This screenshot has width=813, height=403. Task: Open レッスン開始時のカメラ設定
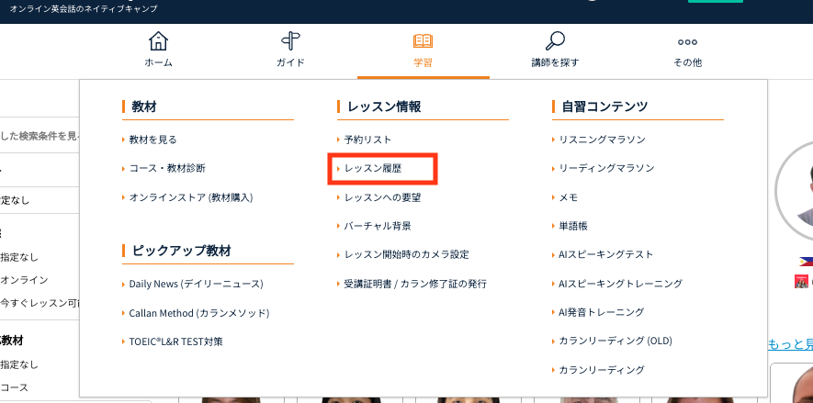click(406, 254)
